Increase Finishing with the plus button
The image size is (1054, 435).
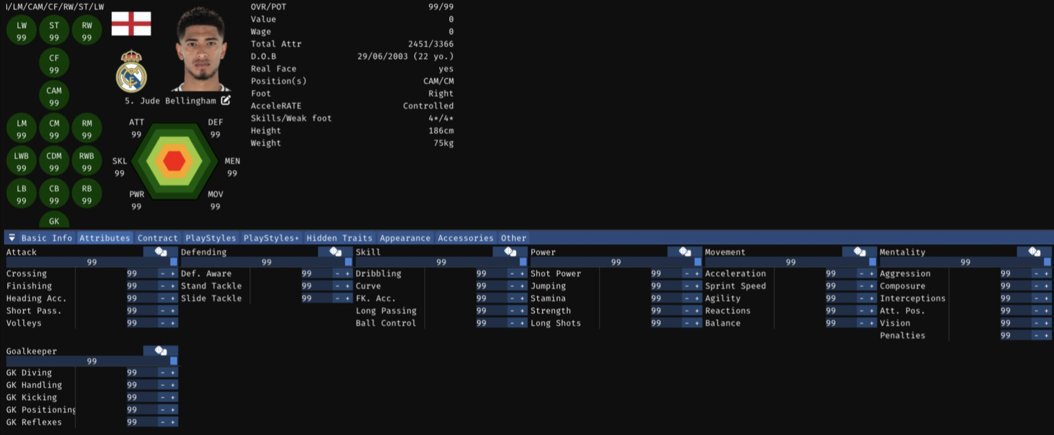click(x=173, y=286)
